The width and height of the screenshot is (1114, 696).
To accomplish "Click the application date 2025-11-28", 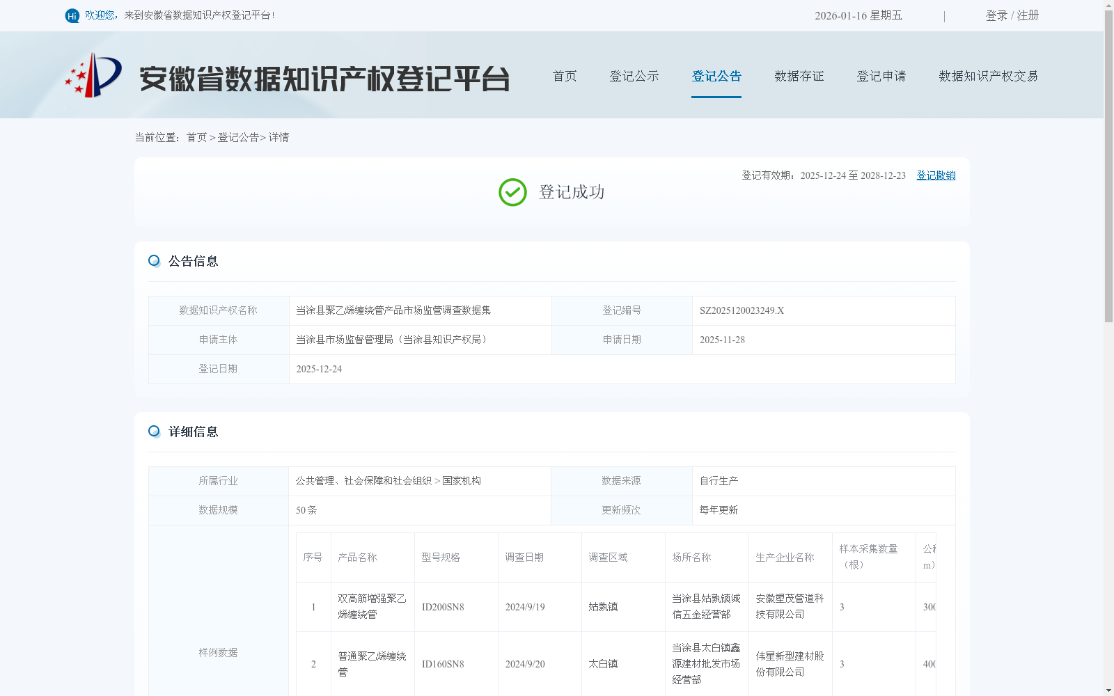I will coord(722,340).
